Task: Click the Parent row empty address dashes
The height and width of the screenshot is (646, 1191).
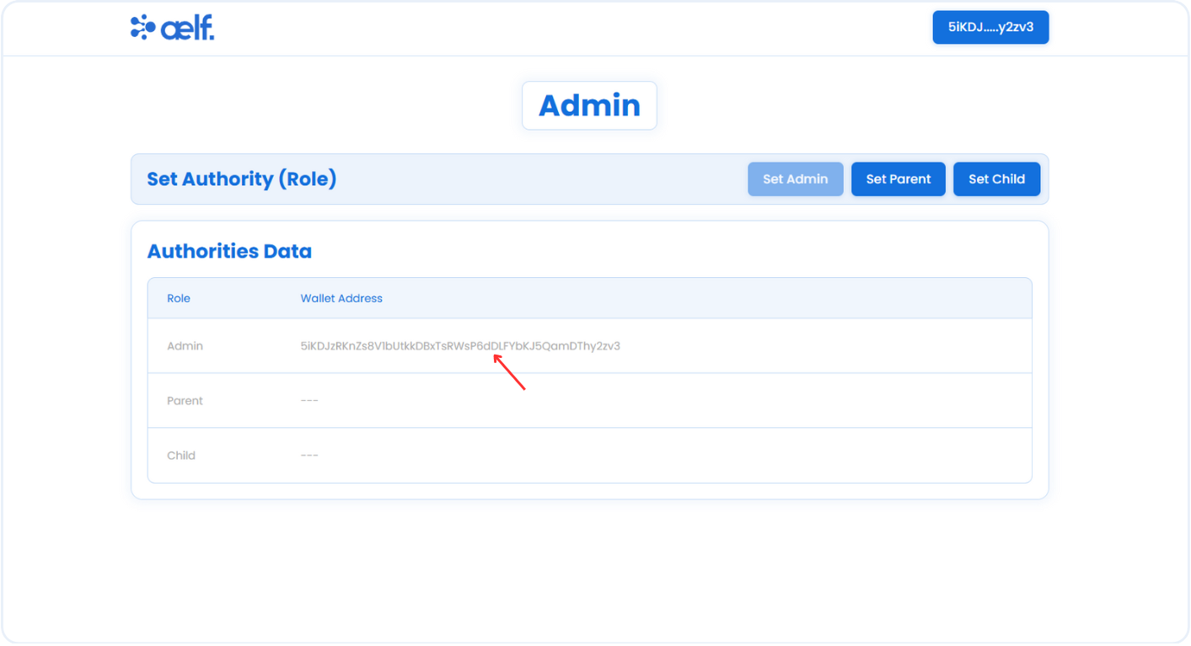Action: [309, 400]
